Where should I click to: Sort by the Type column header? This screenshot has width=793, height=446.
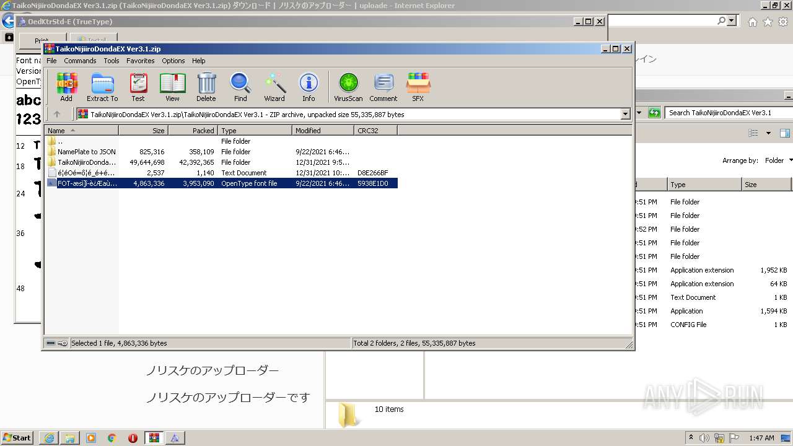[x=255, y=131]
